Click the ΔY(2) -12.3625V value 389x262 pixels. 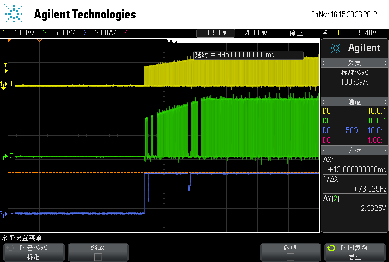[370, 208]
